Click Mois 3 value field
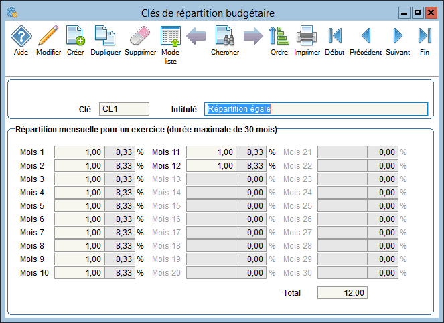This screenshot has height=323, width=444. (79, 179)
